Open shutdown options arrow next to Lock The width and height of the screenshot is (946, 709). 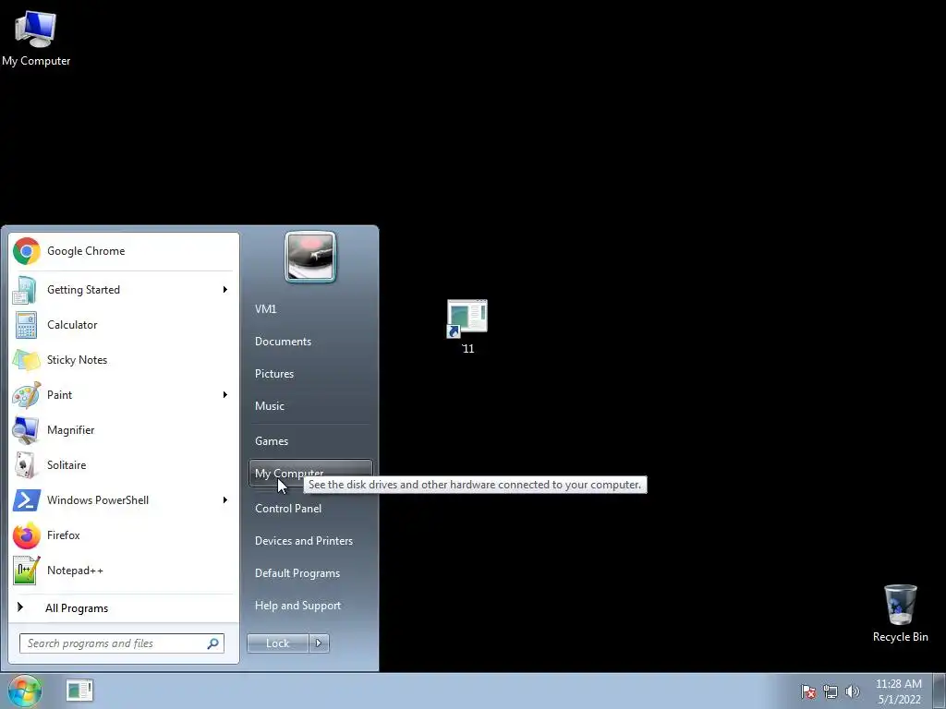tap(319, 643)
